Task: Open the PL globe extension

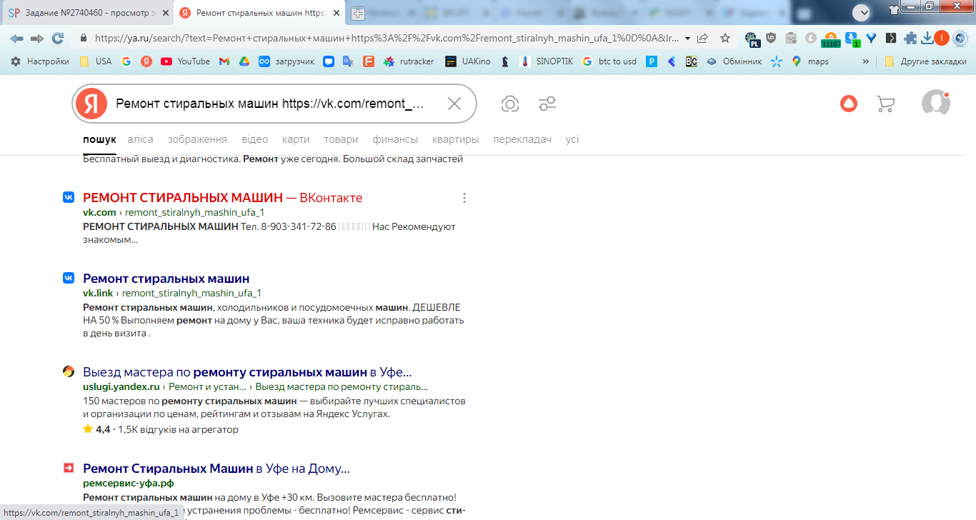Action: tap(752, 39)
